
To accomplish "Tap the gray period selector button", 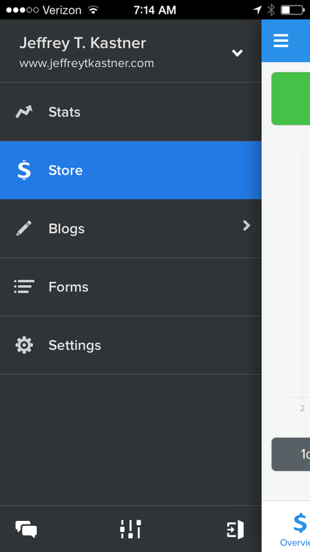I will coord(291,454).
